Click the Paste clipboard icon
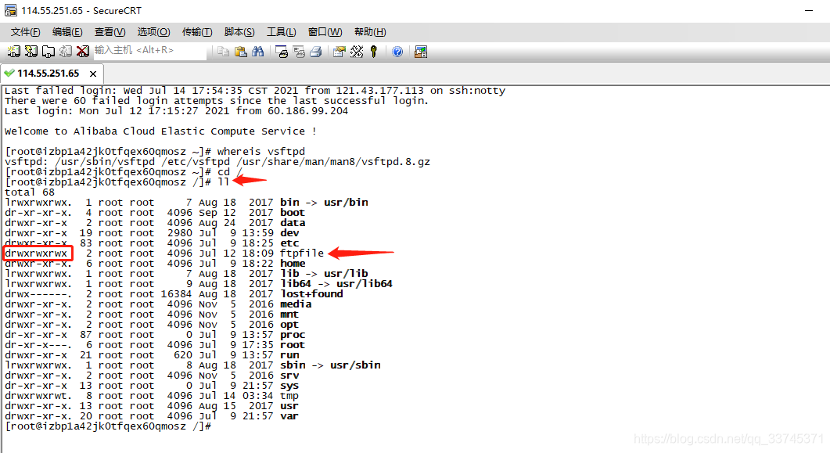This screenshot has height=453, width=830. tap(241, 52)
